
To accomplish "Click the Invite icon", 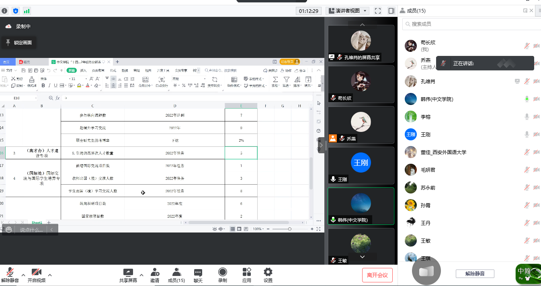I will [155, 272].
